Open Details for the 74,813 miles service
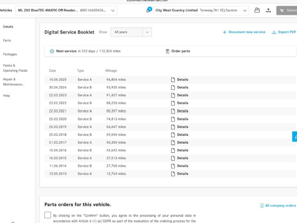This screenshot has width=297, height=223. [x=183, y=119]
